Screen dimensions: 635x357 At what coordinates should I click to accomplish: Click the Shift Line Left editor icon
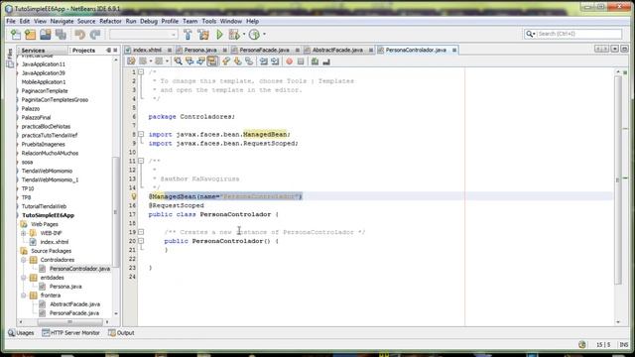(264, 61)
